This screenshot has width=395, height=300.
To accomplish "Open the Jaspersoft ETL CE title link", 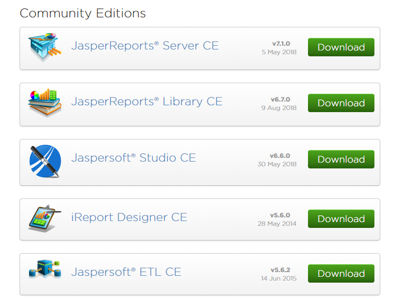I will coord(126,272).
